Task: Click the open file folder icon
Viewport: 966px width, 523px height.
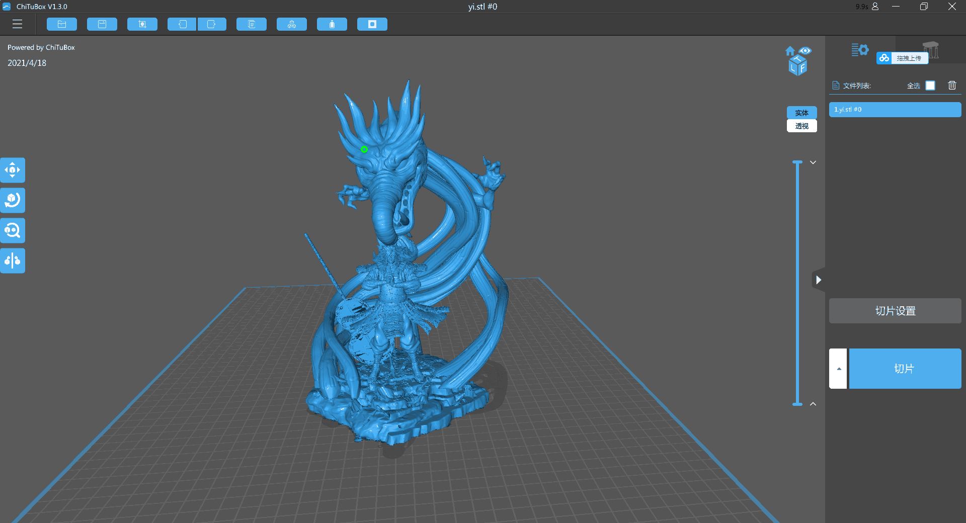Action: 62,24
